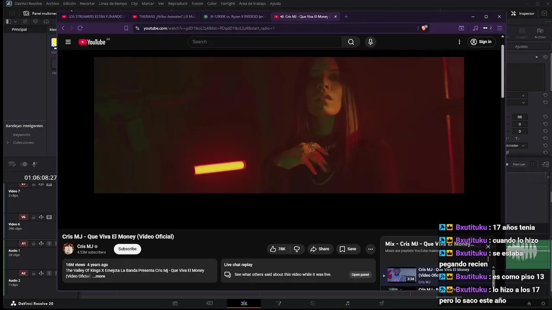The image size is (552, 310).
Task: Open YouTube settings three-dot menu beside Sign in
Action: 459,42
